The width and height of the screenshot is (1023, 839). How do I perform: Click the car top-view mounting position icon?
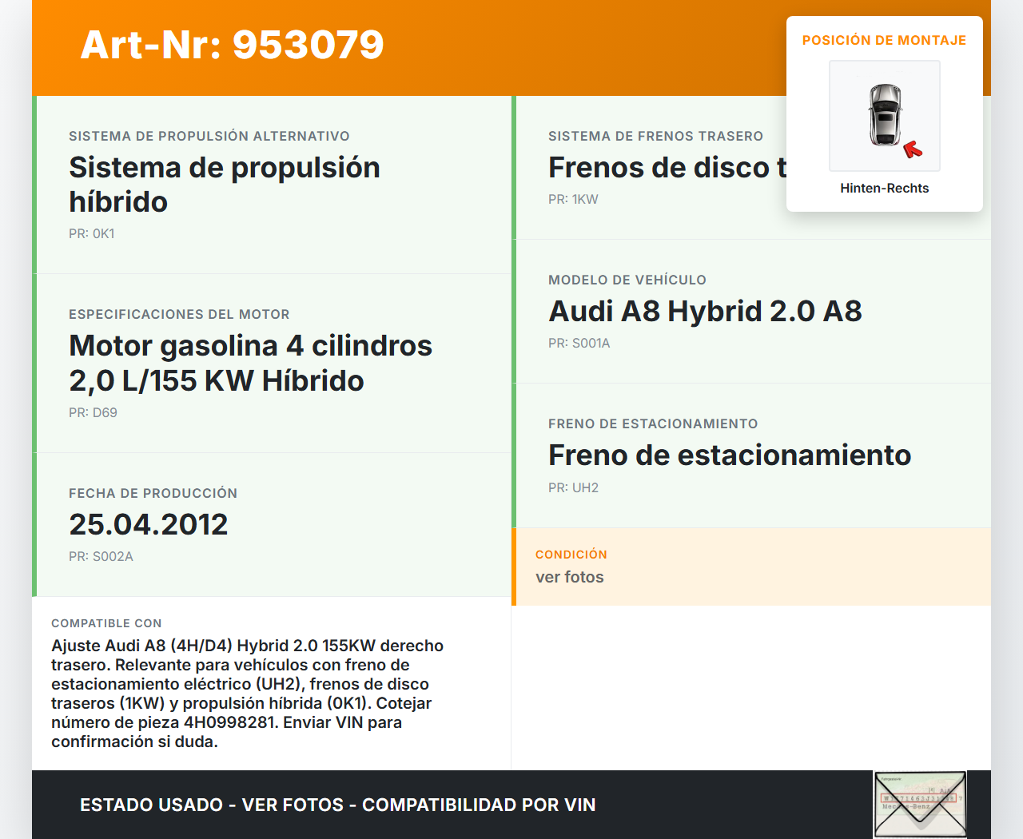[x=884, y=116]
